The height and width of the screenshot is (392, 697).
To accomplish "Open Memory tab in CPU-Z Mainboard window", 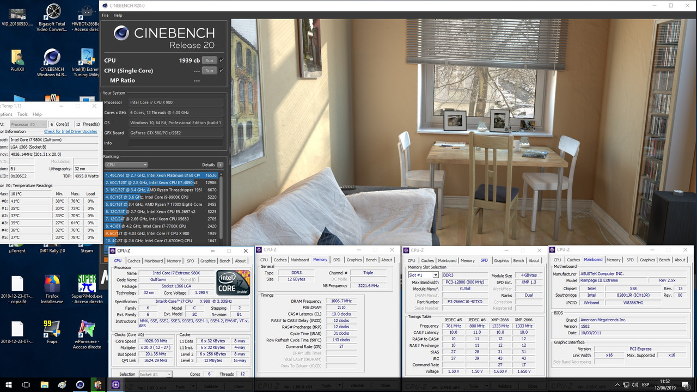I will [613, 260].
